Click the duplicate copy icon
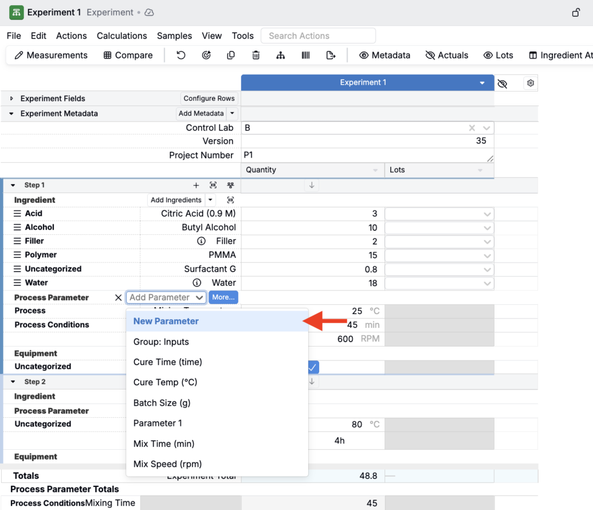Image resolution: width=593 pixels, height=510 pixels. tap(230, 55)
